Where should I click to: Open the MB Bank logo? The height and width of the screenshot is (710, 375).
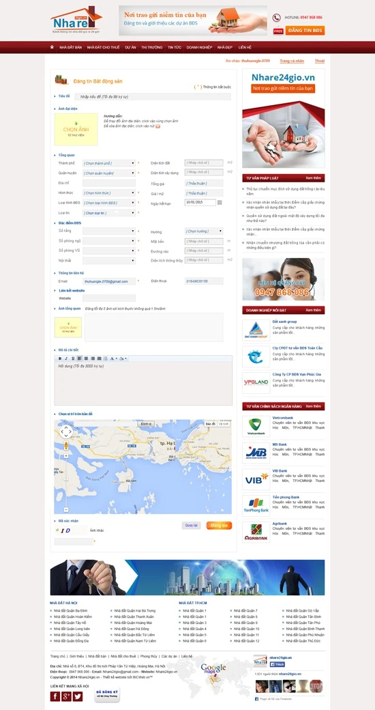click(x=256, y=453)
